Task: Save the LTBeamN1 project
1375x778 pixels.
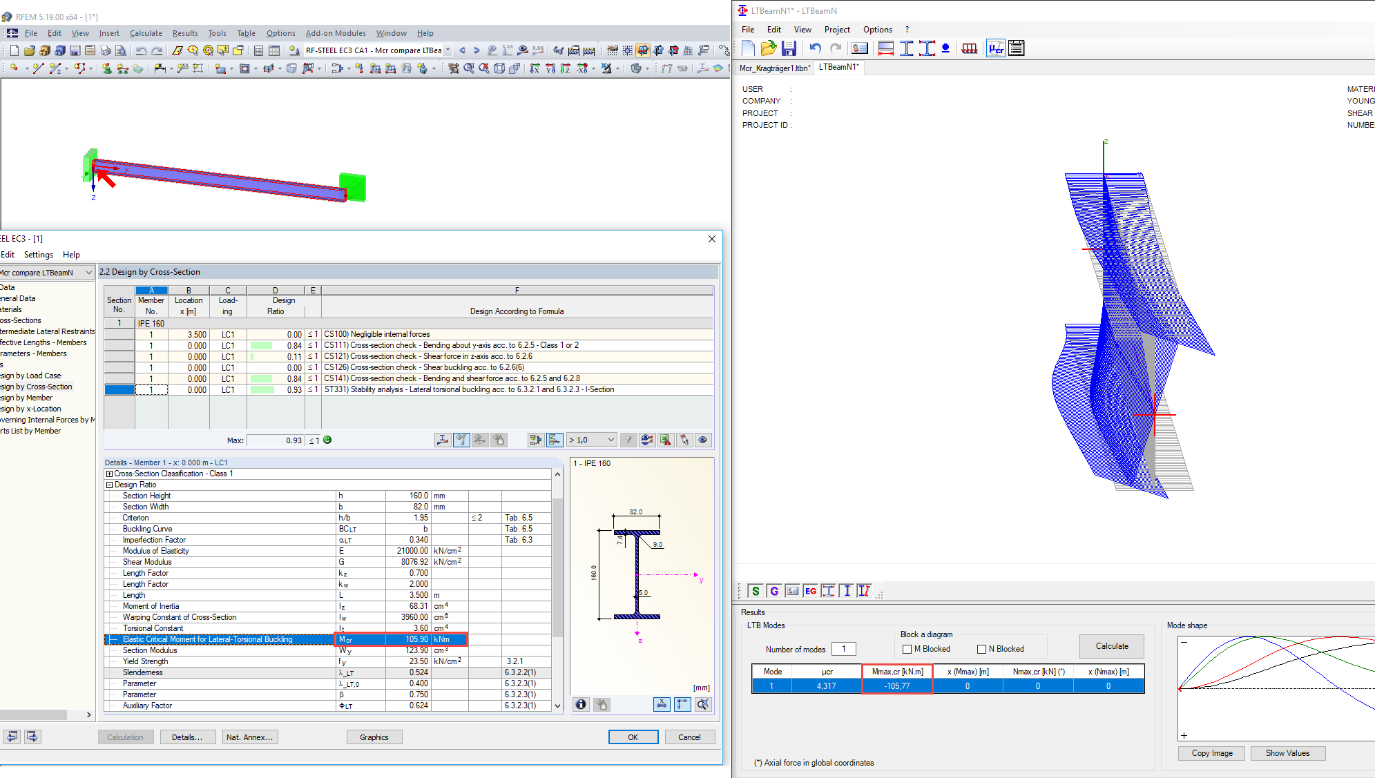Action: click(x=789, y=48)
